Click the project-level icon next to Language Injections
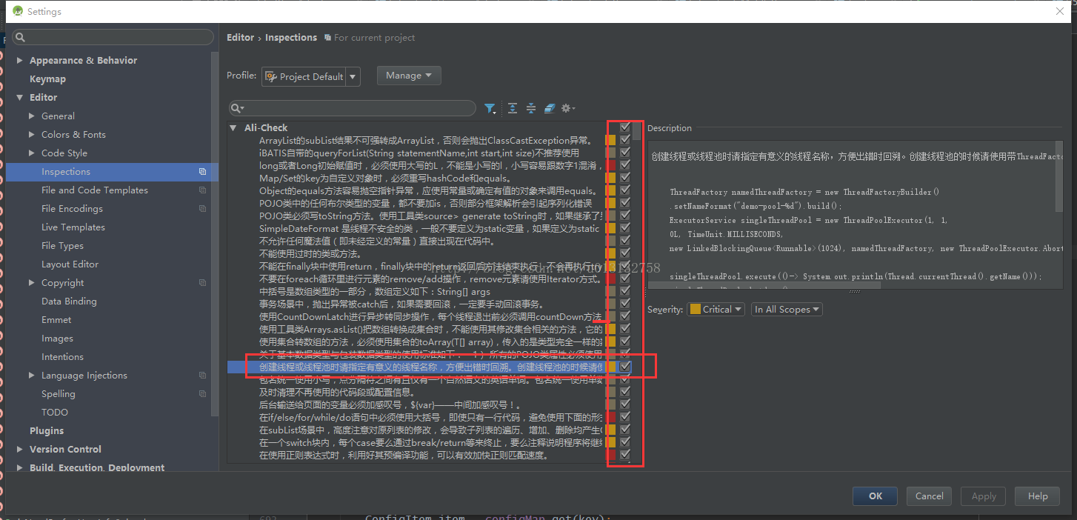The width and height of the screenshot is (1077, 520). 203,376
